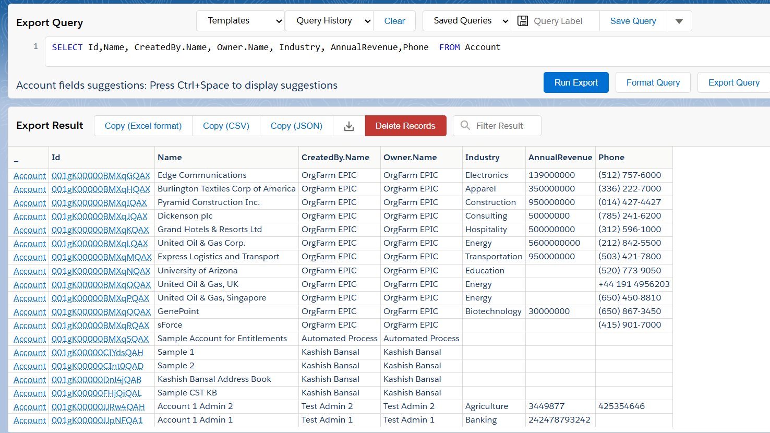Copy results as CSV
Image resolution: width=770 pixels, height=433 pixels.
226,126
